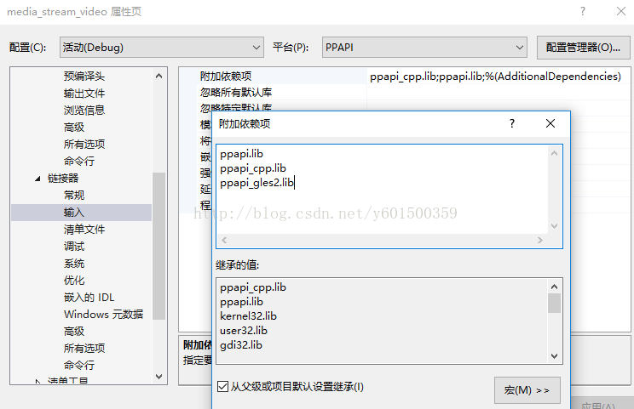Select 系统 under 链接器

coord(74,264)
